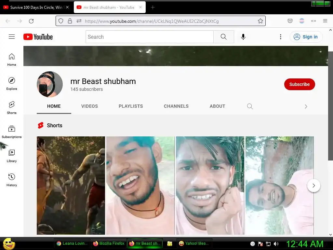The height and width of the screenshot is (250, 333).
Task: Click the Sign in button
Action: click(306, 37)
